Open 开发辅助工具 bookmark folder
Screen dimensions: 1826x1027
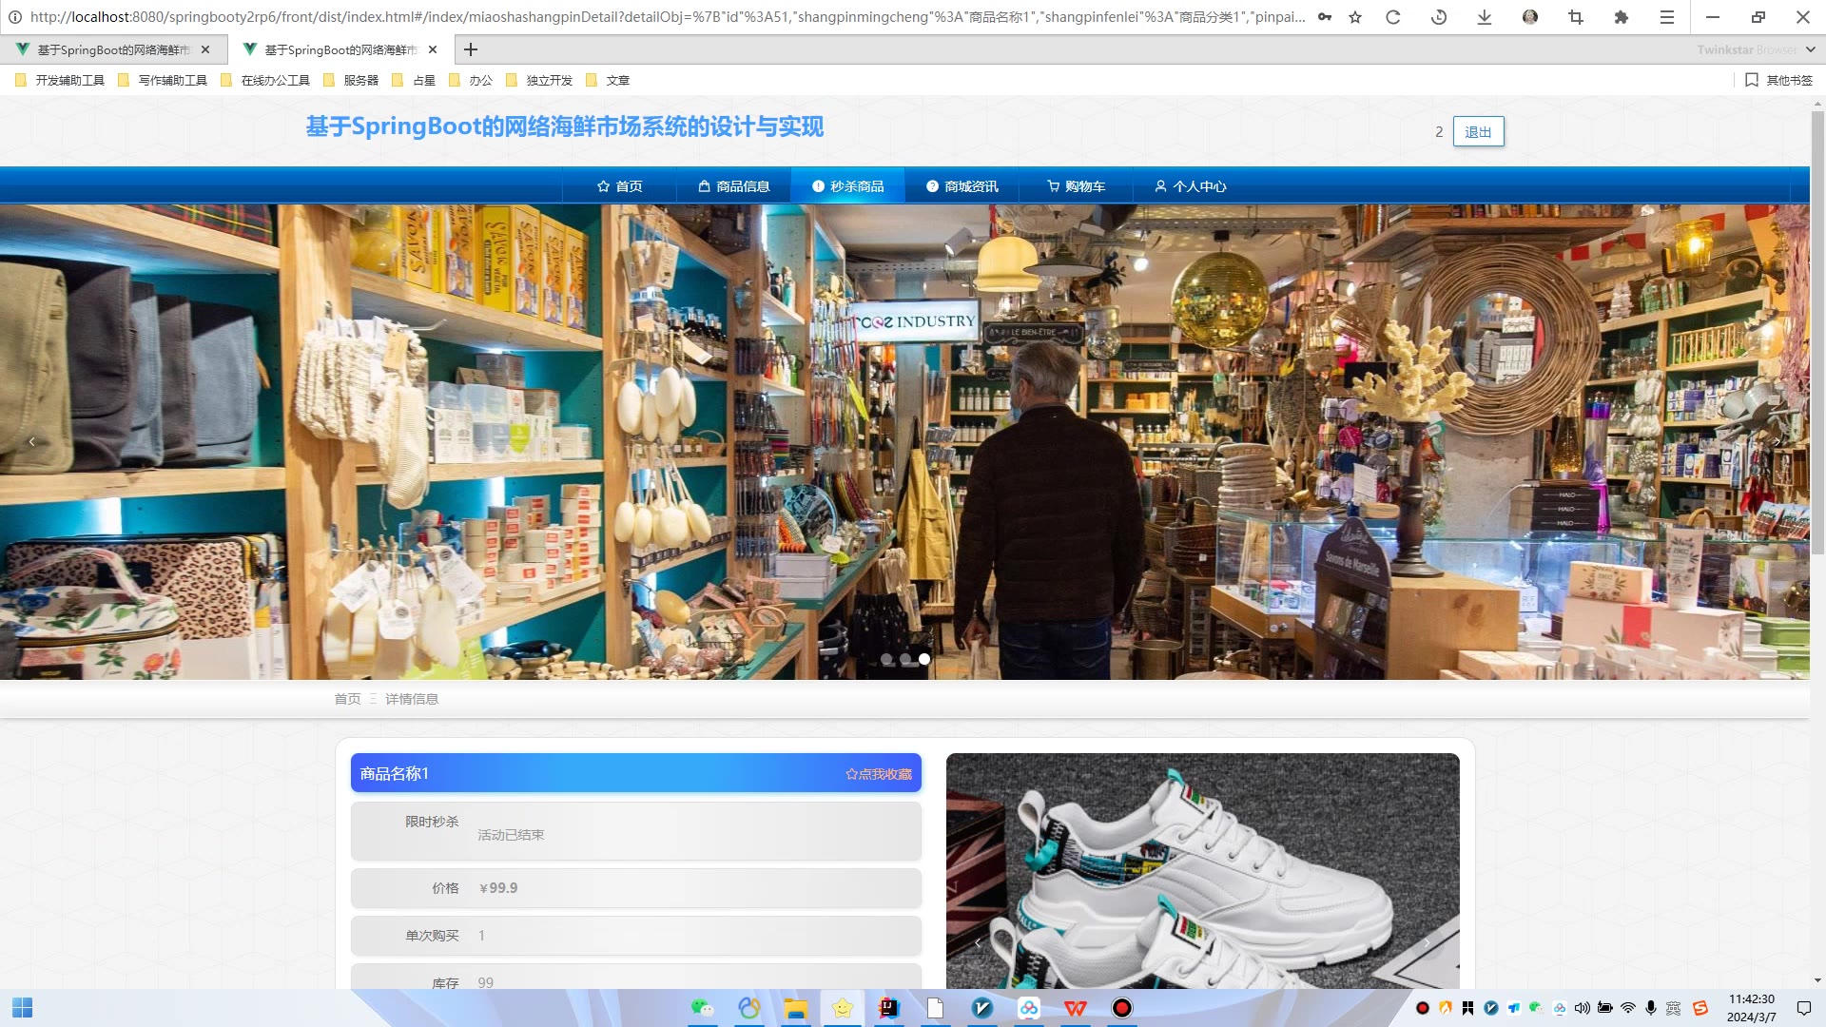click(61, 81)
